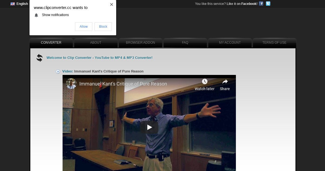The image size is (325, 171).
Task: Play the Kant video
Action: (x=149, y=127)
